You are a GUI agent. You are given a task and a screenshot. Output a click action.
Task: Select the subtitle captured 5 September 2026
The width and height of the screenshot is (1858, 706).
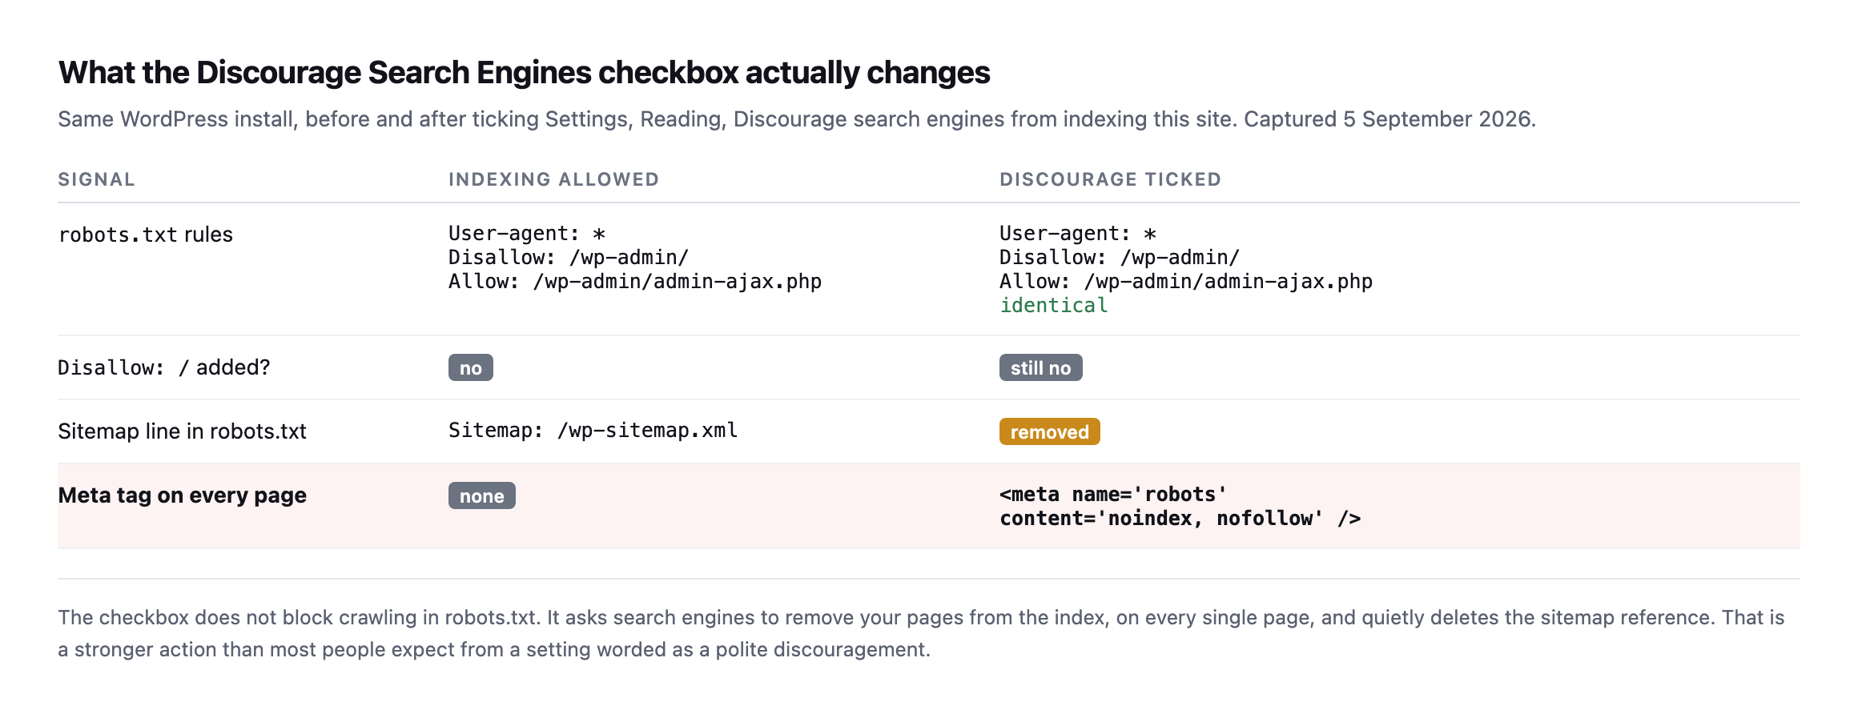(x=797, y=119)
